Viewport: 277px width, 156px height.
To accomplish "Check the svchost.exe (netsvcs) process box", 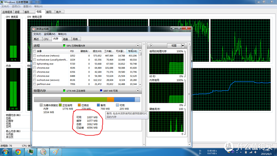I will point(35,56).
